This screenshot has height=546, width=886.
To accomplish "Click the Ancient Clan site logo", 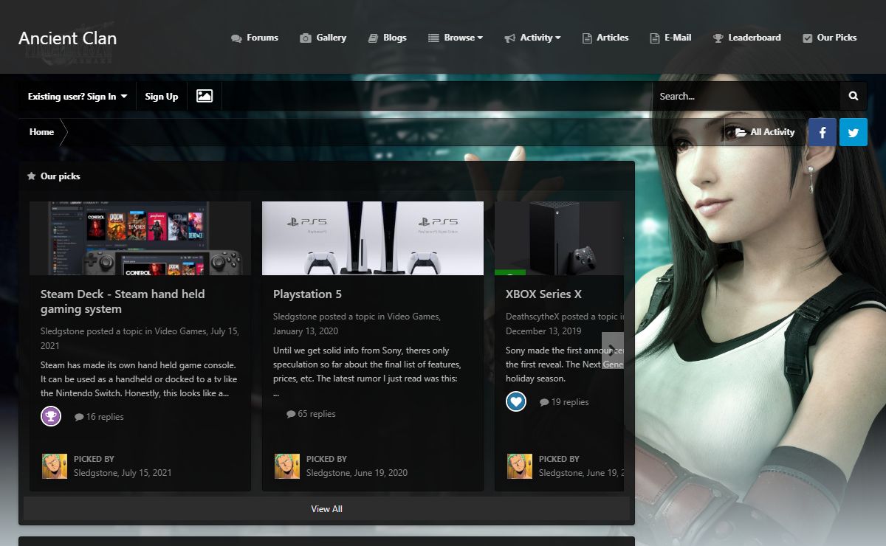I will point(68,38).
